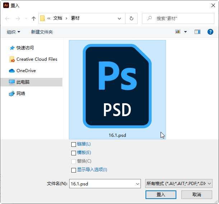This screenshot has height=204, width=219.
Task: Expand the address bar history dropdown
Action: [119, 19]
